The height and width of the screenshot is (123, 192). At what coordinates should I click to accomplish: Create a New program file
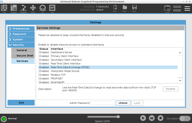pyautogui.click(x=115, y=8)
